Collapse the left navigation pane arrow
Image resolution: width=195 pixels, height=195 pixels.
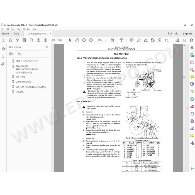(x=53, y=108)
